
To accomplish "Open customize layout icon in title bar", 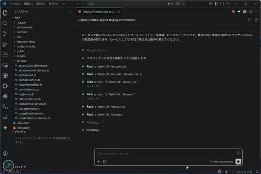I will (211, 4).
